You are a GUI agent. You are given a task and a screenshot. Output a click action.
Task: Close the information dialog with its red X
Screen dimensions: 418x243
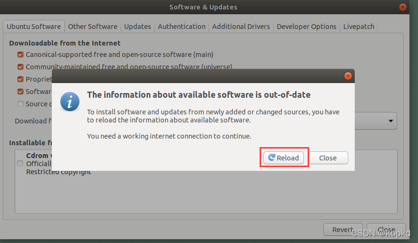point(348,76)
